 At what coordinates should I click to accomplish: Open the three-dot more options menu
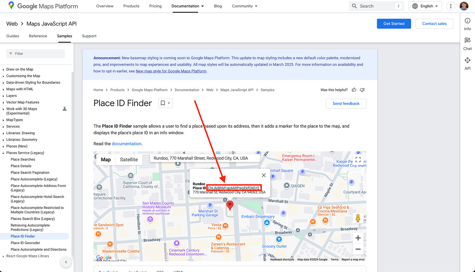pos(451,6)
